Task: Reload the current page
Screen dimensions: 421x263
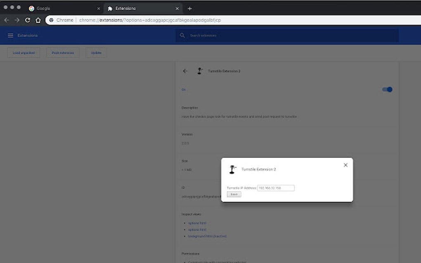Action: (x=27, y=19)
